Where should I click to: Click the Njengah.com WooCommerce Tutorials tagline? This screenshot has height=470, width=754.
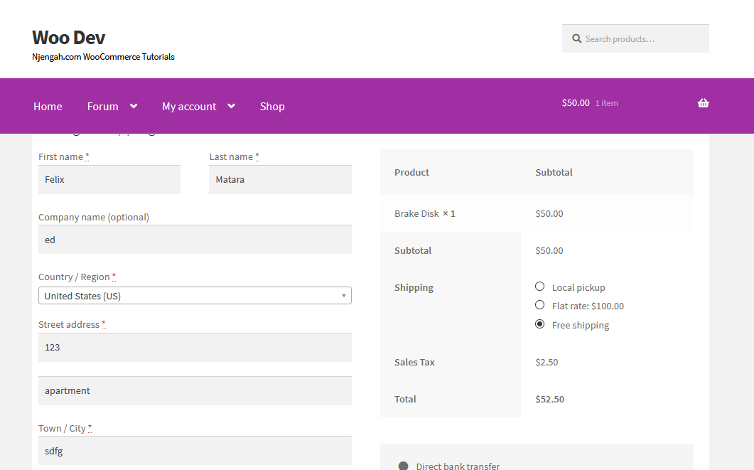point(103,57)
